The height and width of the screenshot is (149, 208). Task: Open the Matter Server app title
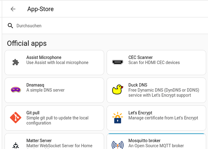pos(39,140)
